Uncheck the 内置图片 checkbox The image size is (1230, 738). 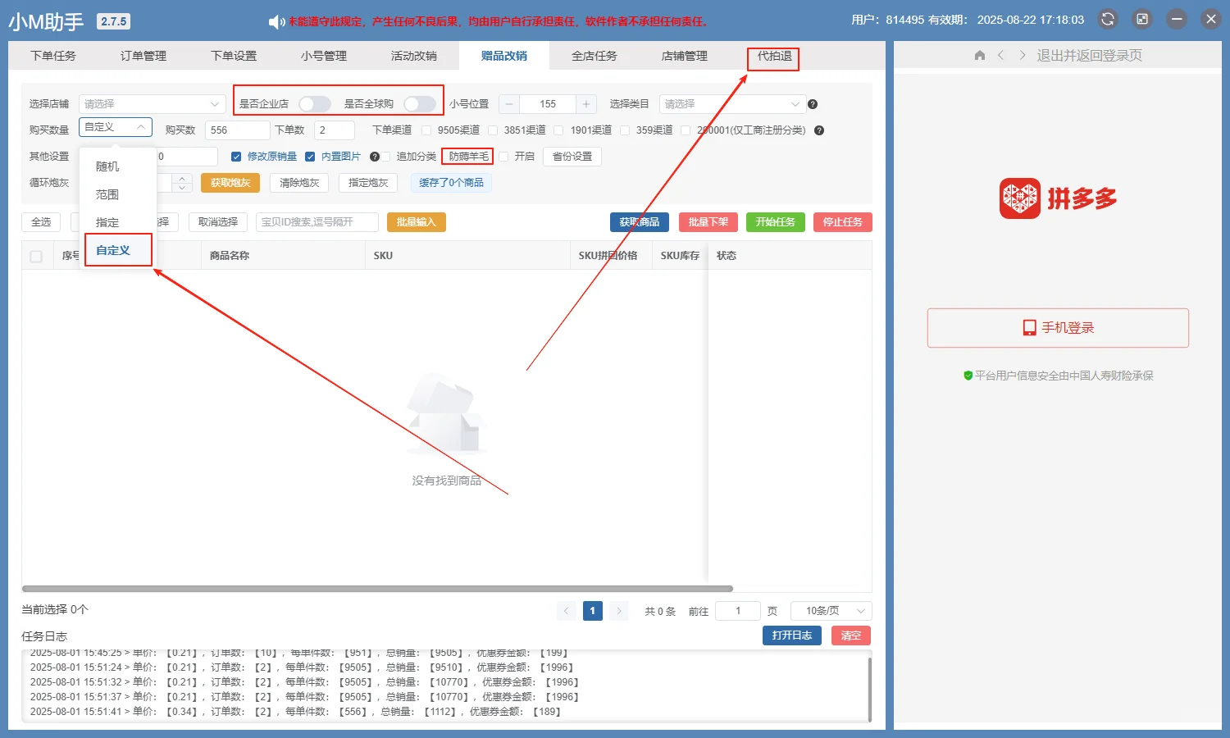(x=310, y=157)
